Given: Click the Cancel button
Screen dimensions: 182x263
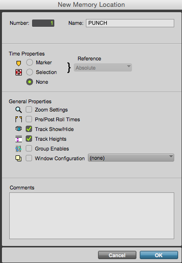Looking at the screenshot, I should [x=117, y=255].
